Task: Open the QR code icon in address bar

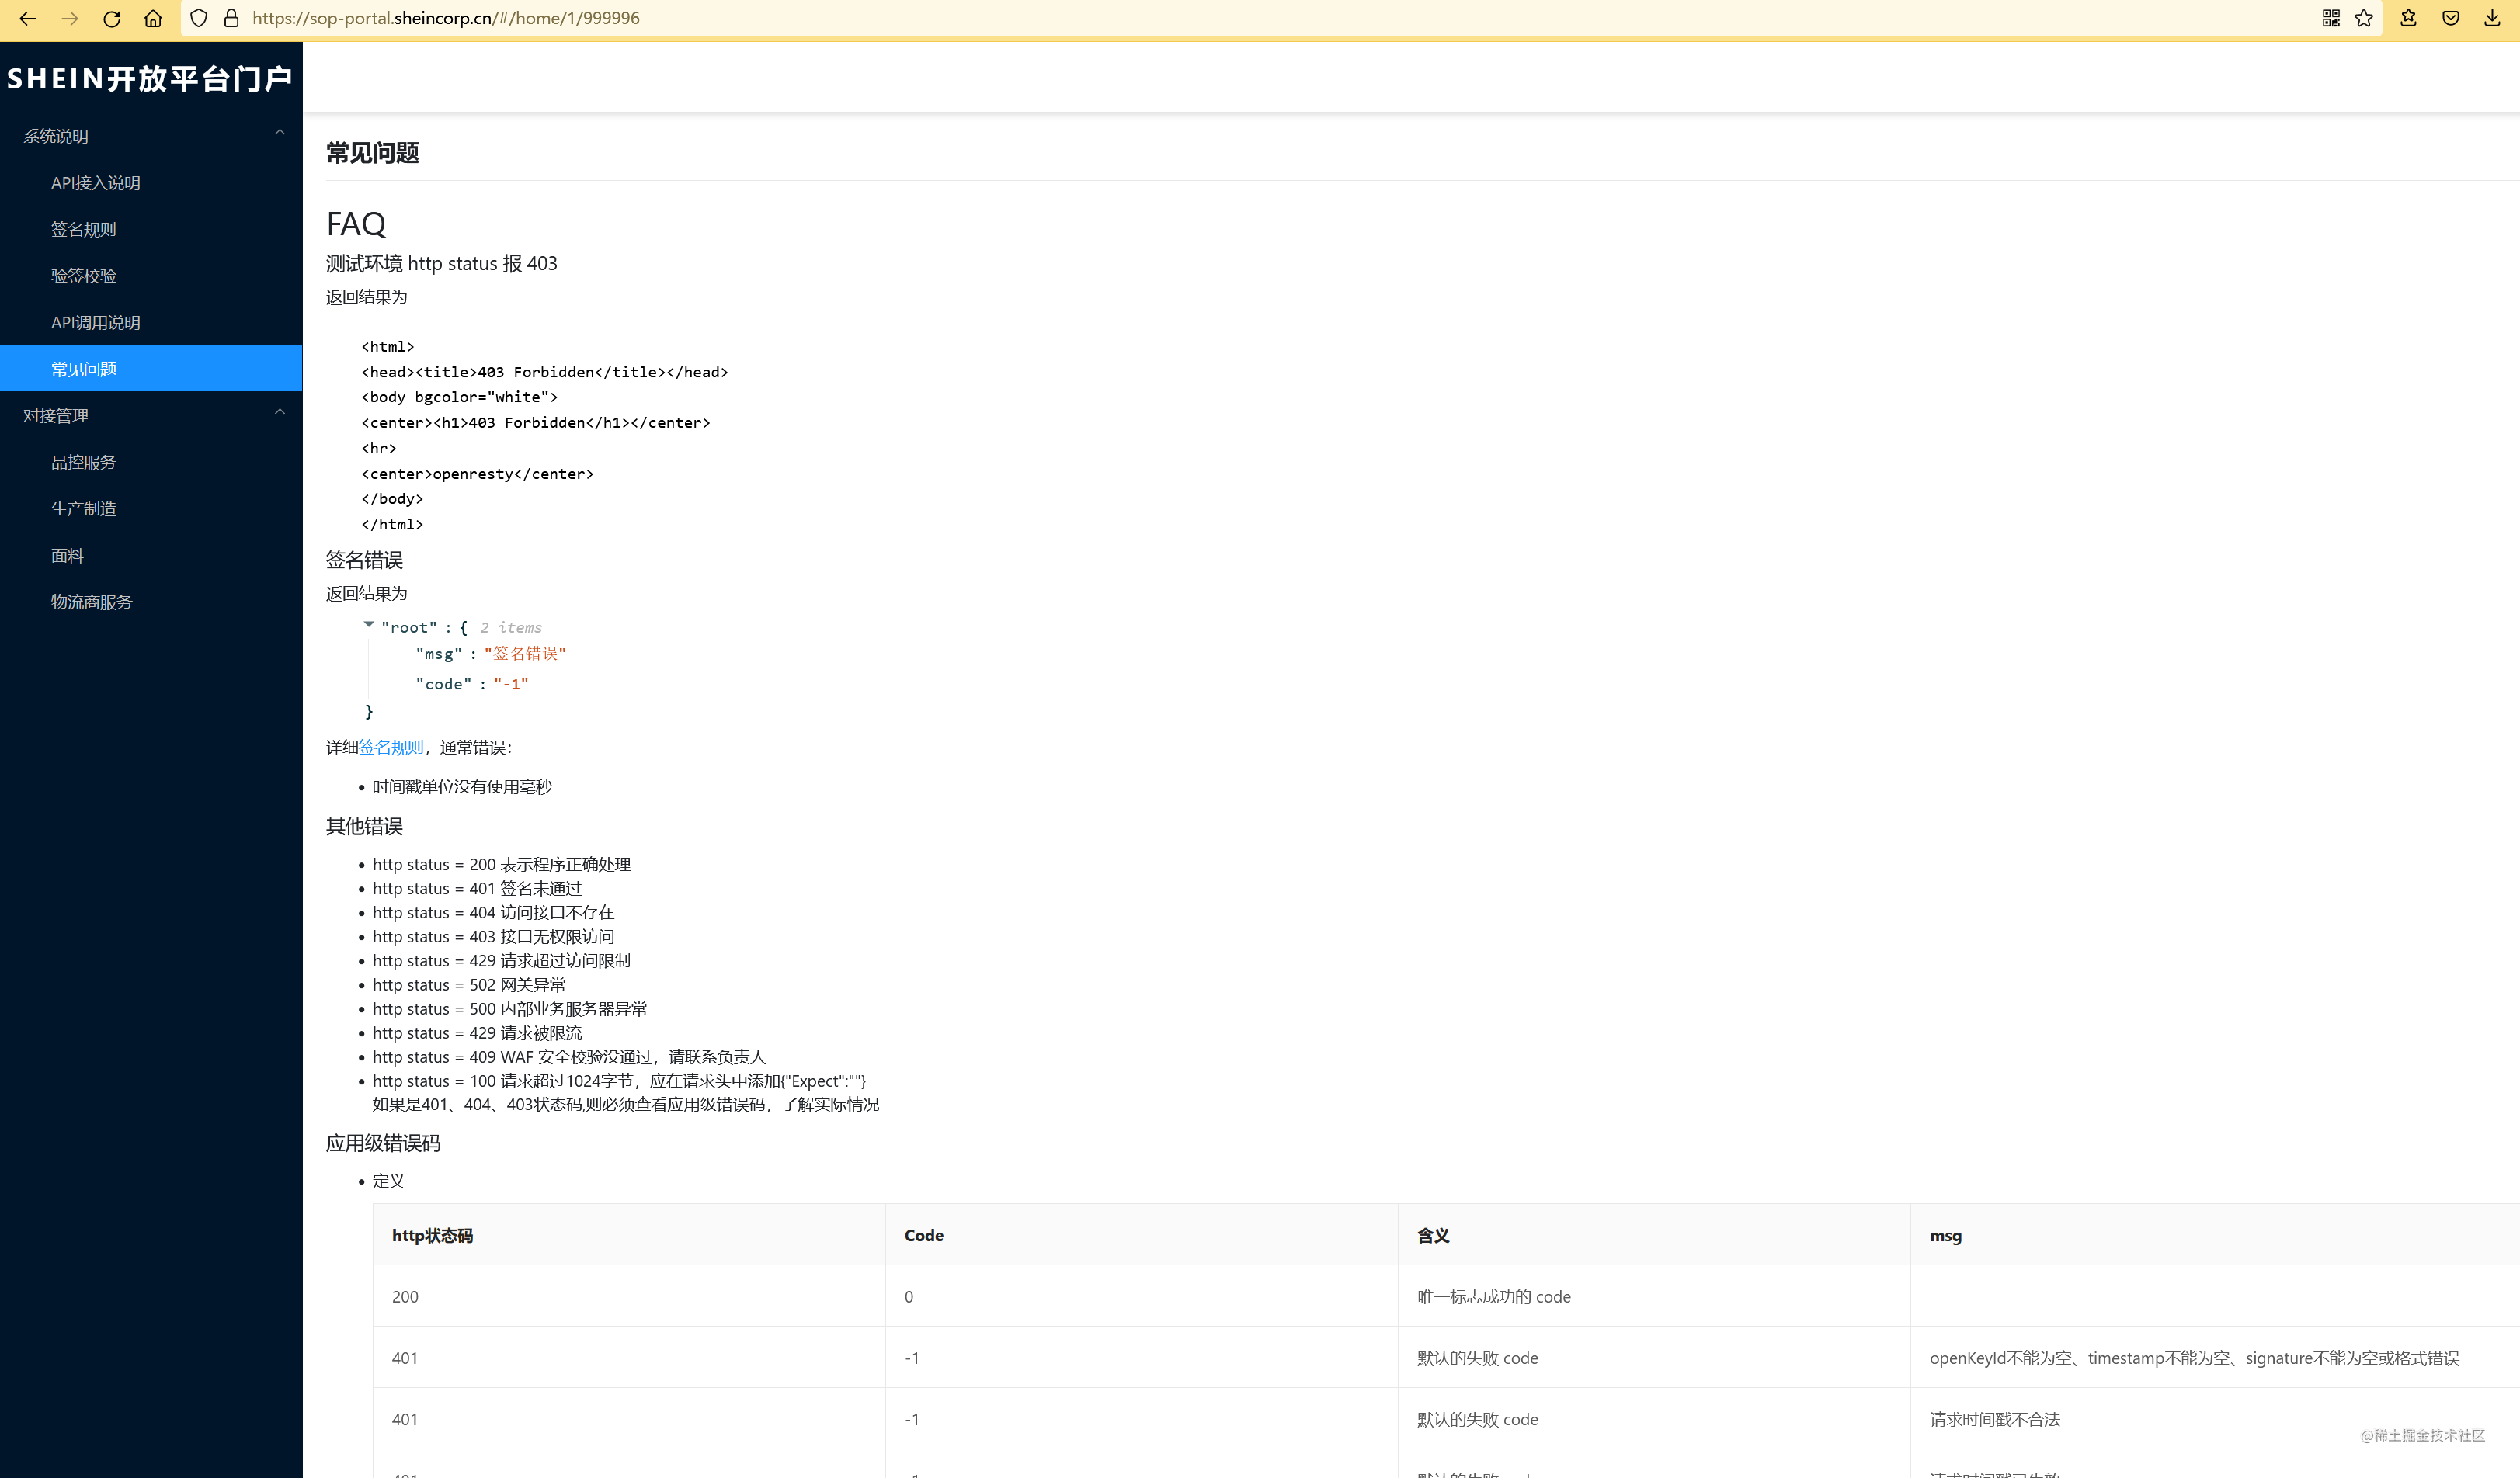Action: pos(2331,18)
